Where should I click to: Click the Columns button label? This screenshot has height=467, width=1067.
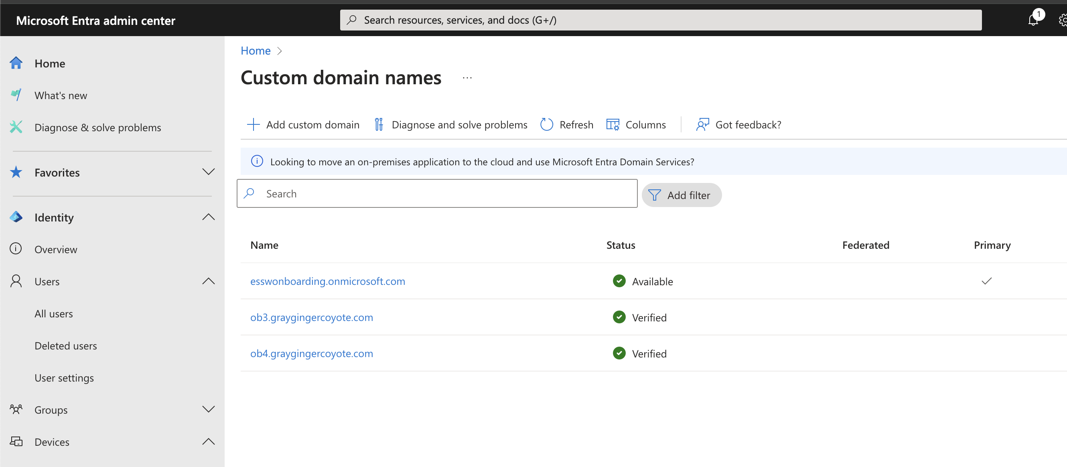pos(645,124)
